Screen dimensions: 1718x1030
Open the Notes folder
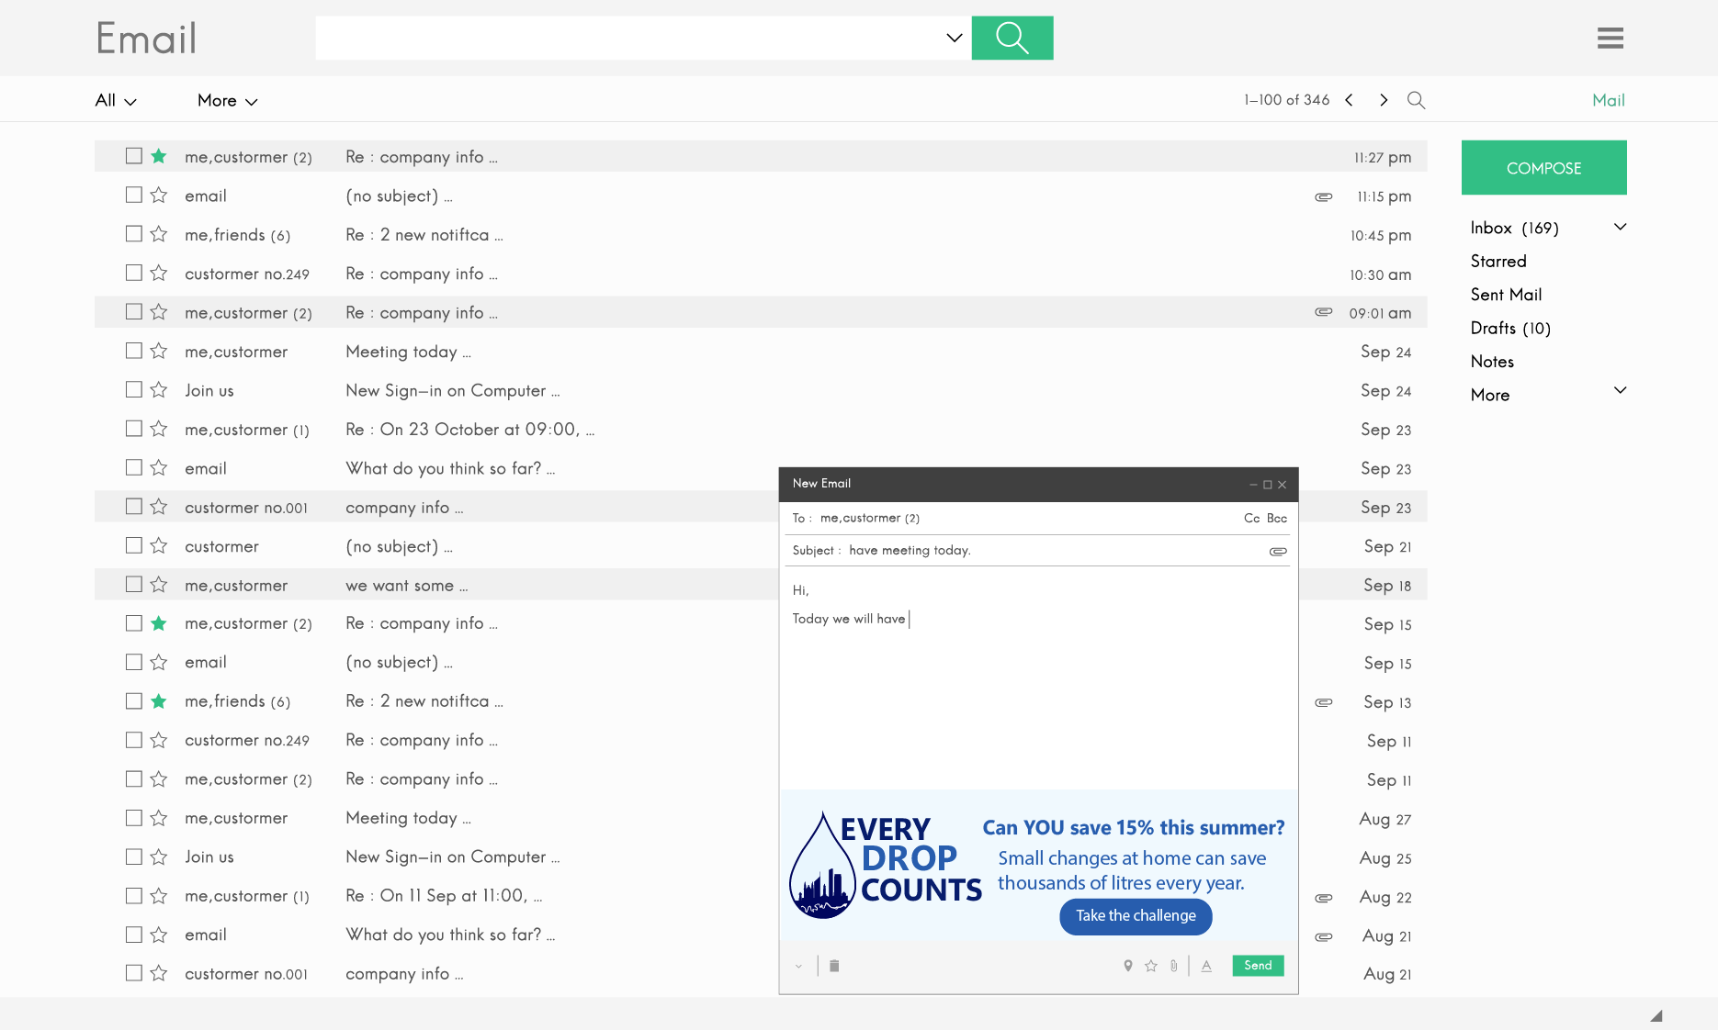pyautogui.click(x=1492, y=362)
